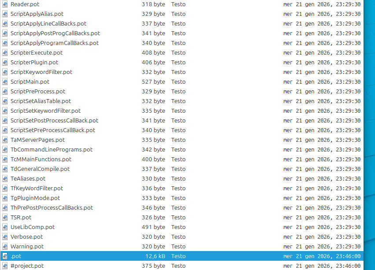This screenshot has height=270, width=375.
Task: Click the Testo type of ScriptKeywordFilter.pot
Action: tap(178, 72)
